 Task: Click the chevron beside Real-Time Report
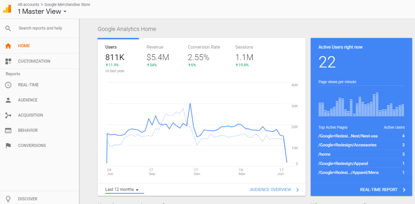[x=404, y=189]
